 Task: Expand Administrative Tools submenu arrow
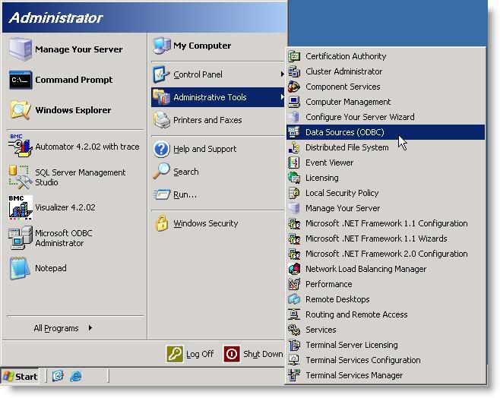[282, 96]
